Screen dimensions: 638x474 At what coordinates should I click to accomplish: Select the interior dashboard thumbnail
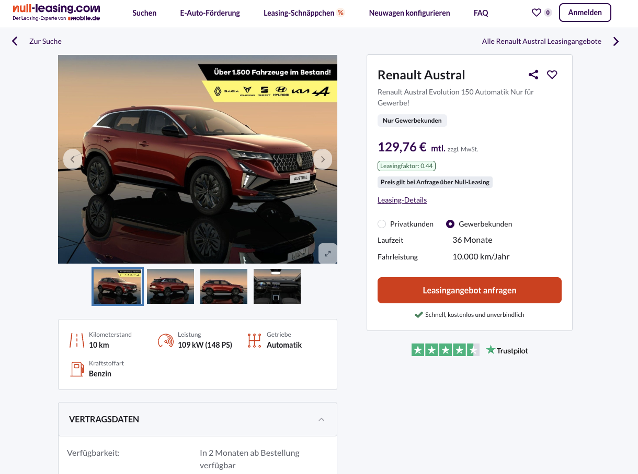[x=277, y=286]
